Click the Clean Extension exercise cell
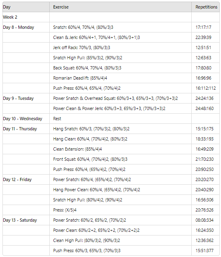The image size is (221, 257). (x=120, y=149)
